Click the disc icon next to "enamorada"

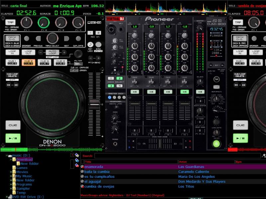point(82,167)
